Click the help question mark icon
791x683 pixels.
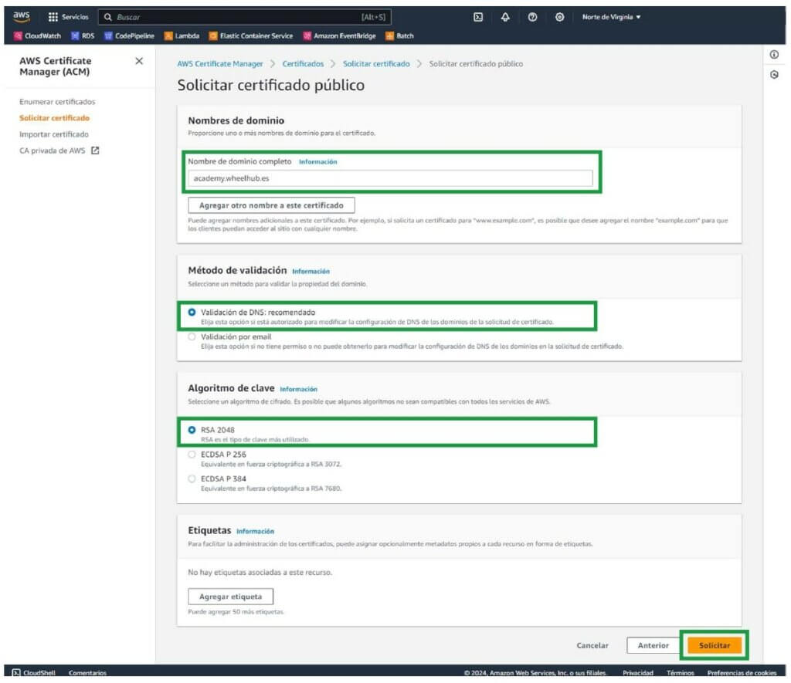coord(532,17)
